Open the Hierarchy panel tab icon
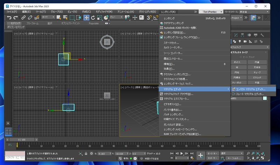280x165 pixels. coord(242,35)
